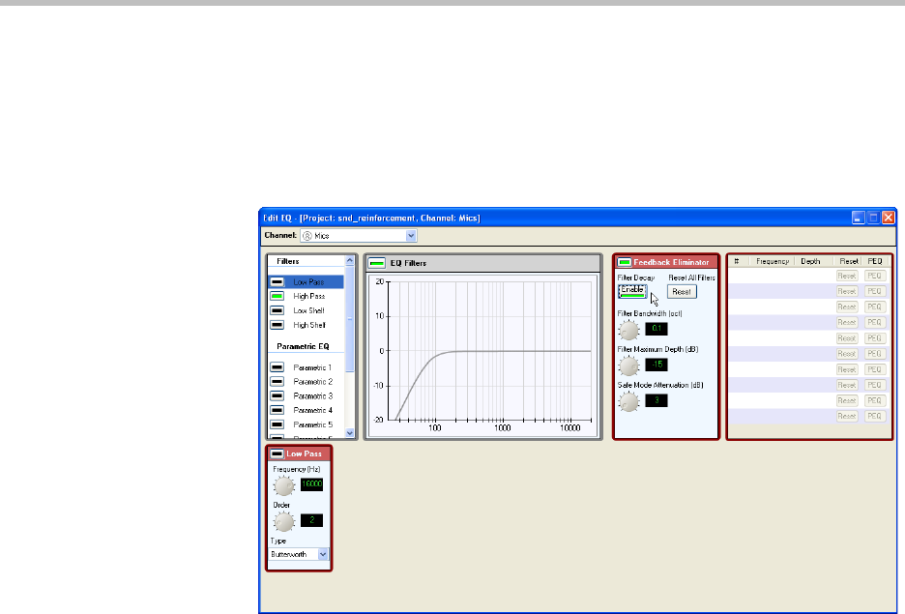Disable the Feedback Eliminator header toggle
Screen dimensions: 905x614
625,262
